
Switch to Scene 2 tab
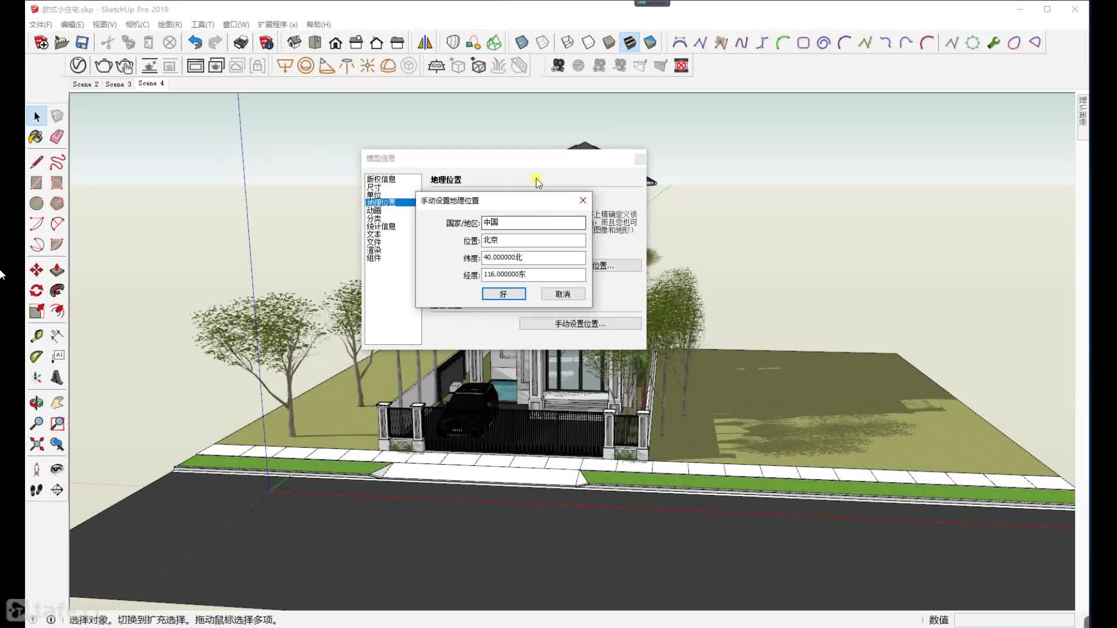point(86,84)
